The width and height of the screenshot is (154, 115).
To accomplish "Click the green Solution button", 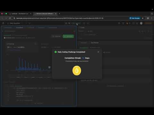I will pos(68,36).
